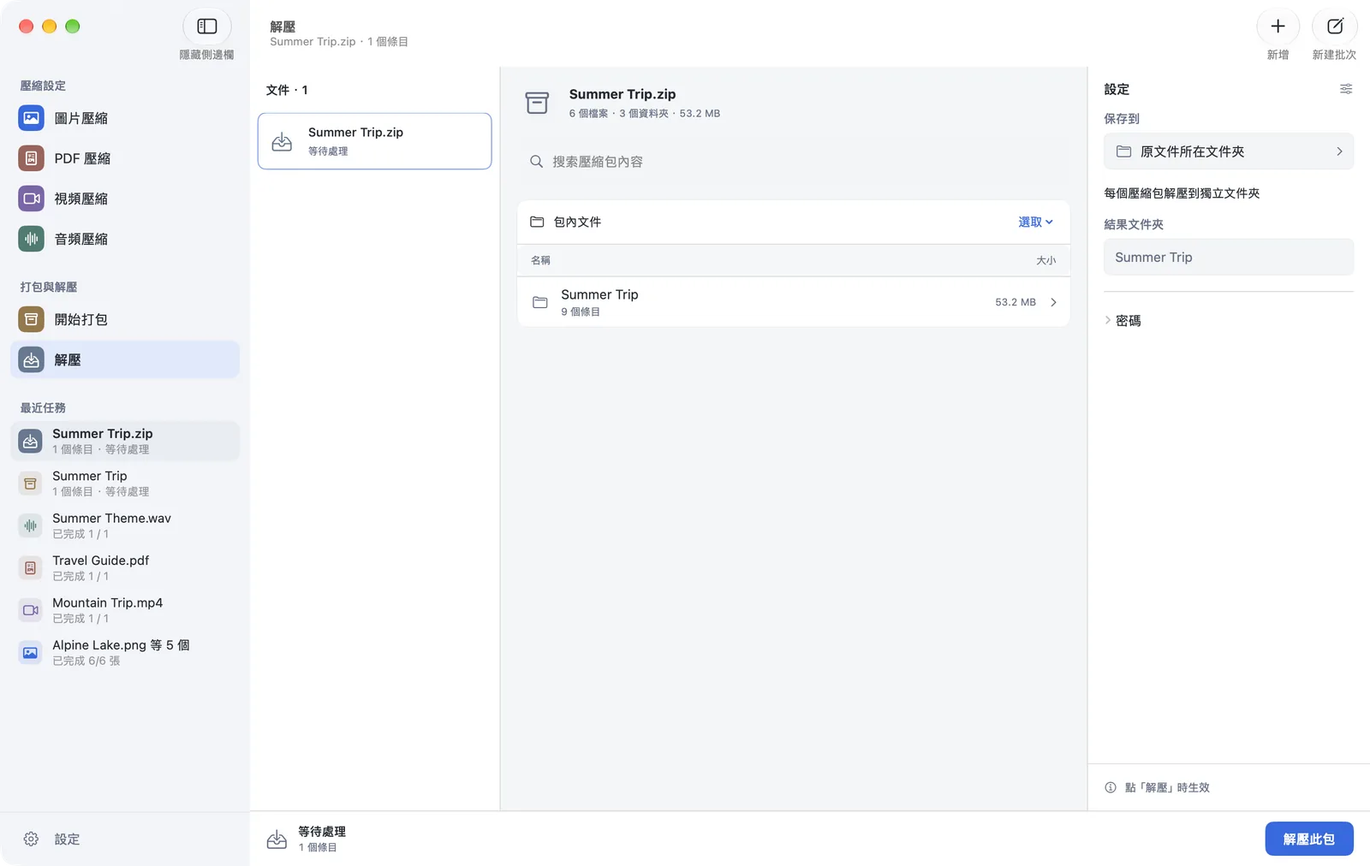The width and height of the screenshot is (1370, 866).
Task: Select the PDF 壓縮 icon
Action: tap(32, 158)
